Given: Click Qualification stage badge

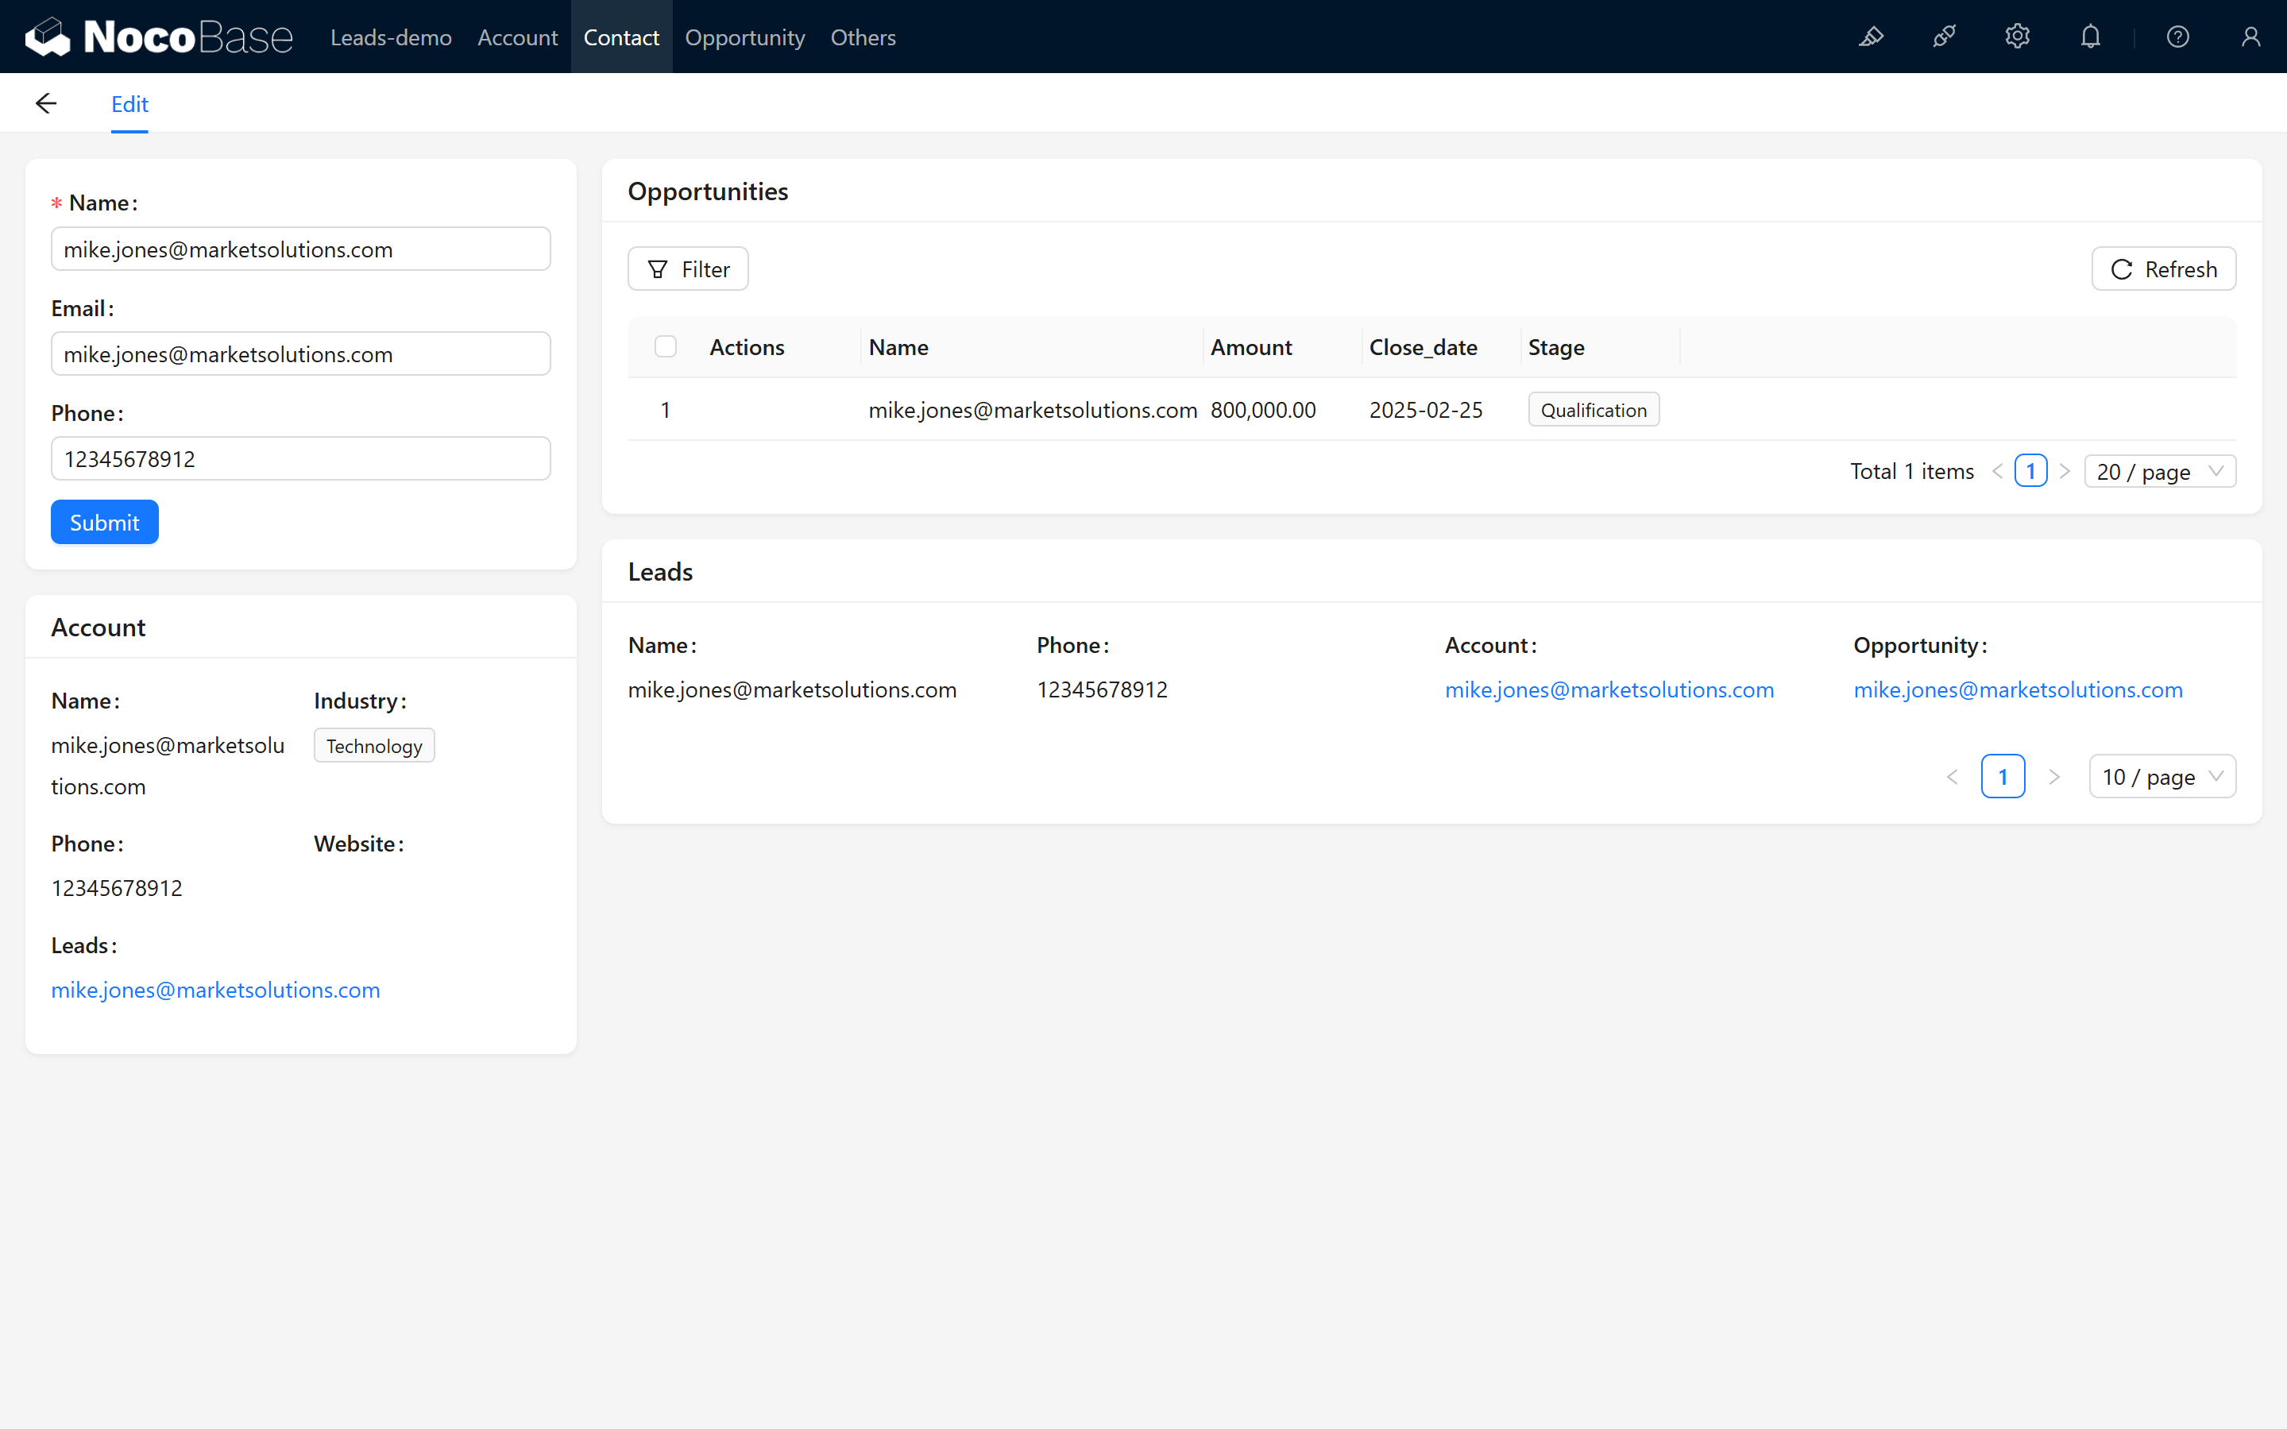Looking at the screenshot, I should 1590,410.
